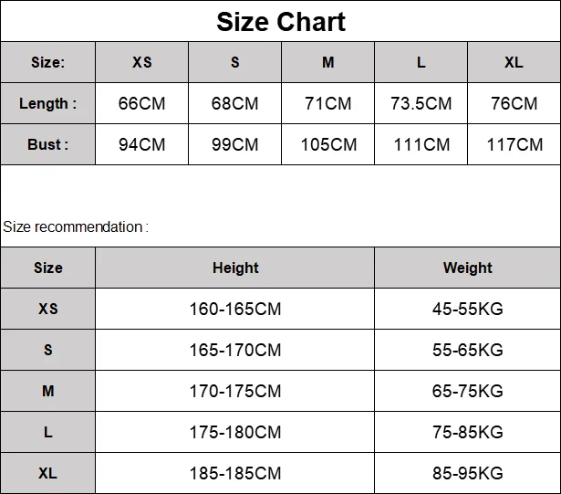Select the S size column header
Screen dimensions: 561x494
[x=234, y=62]
